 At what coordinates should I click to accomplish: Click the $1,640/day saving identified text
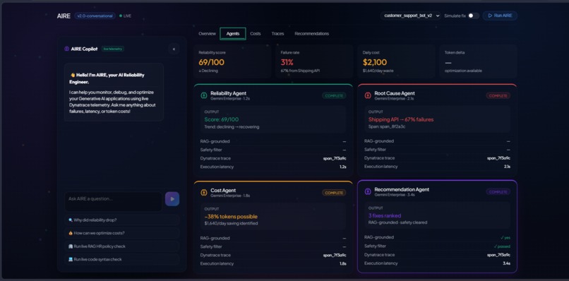pos(231,224)
